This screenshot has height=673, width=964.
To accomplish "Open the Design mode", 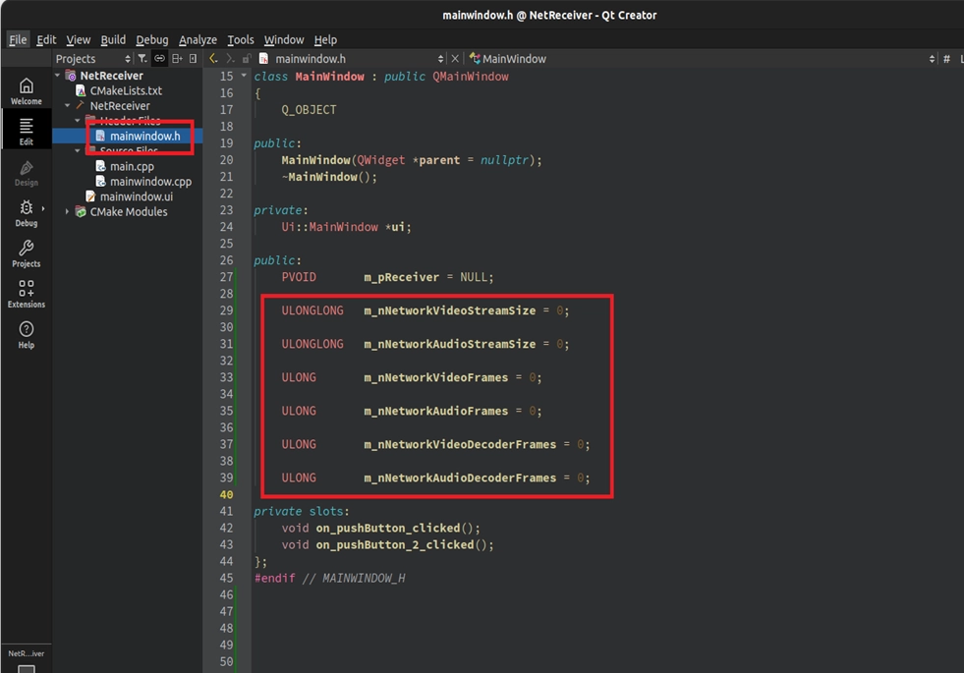I will point(26,173).
